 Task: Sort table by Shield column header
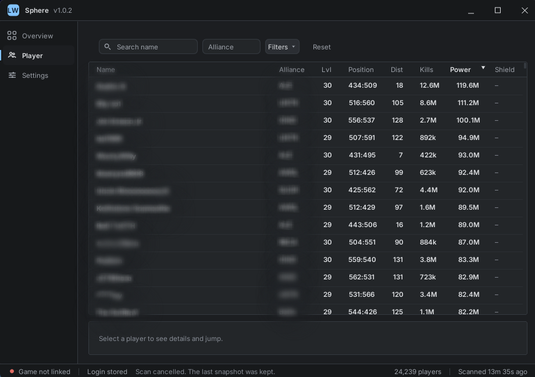pyautogui.click(x=504, y=70)
